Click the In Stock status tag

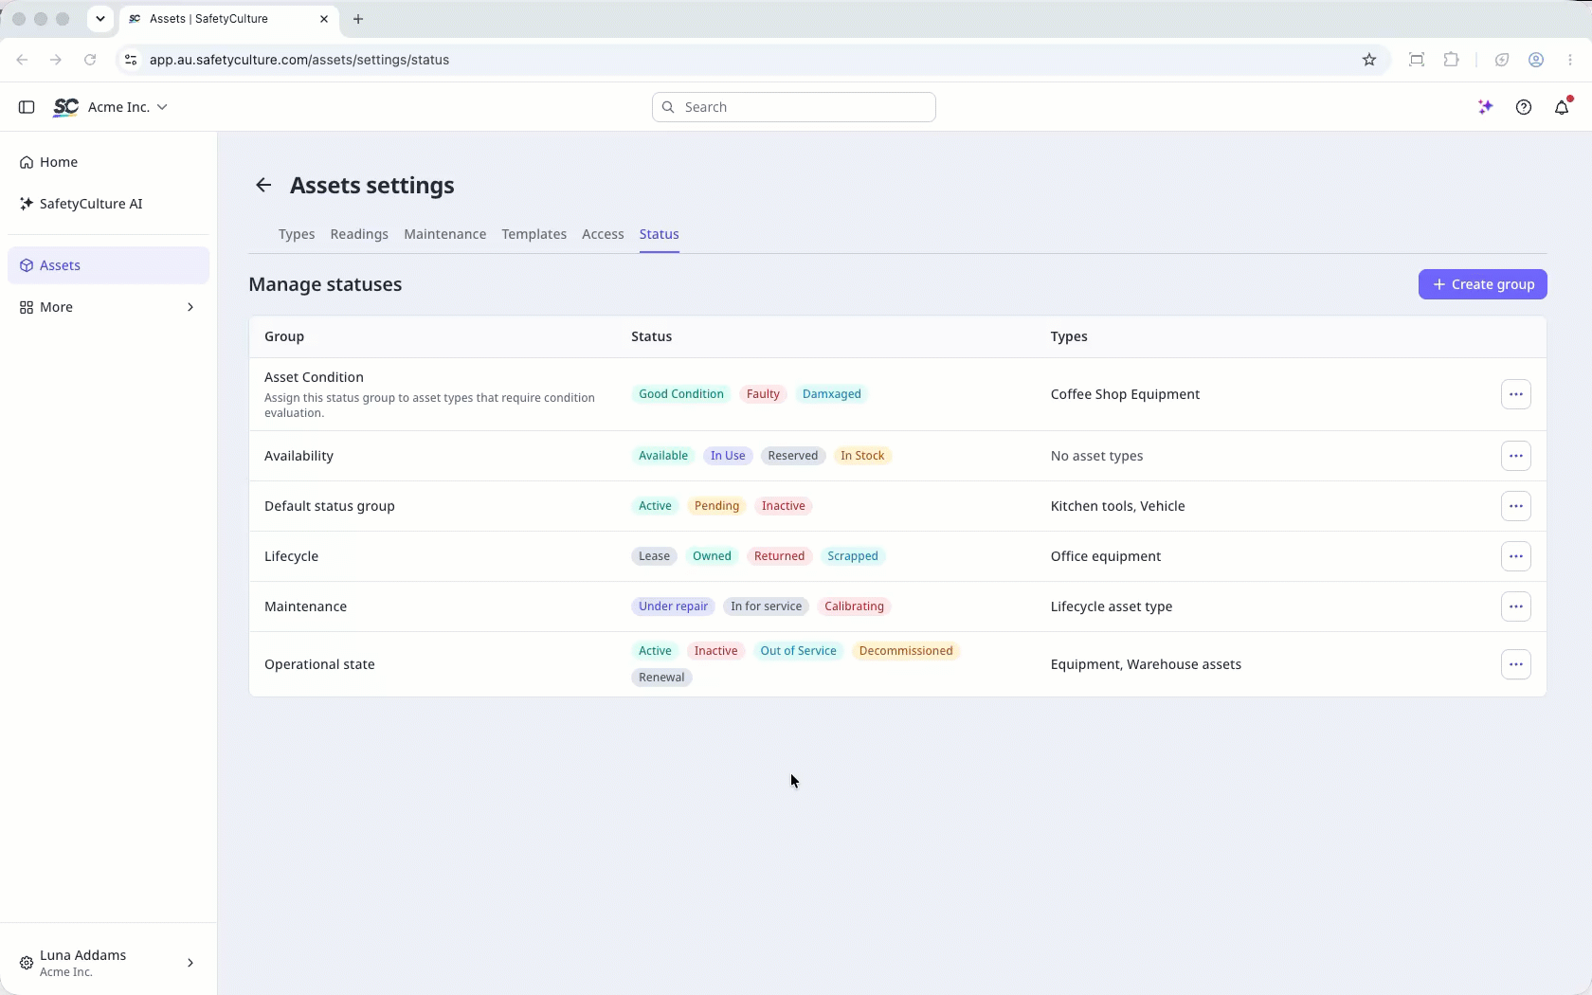(x=862, y=456)
